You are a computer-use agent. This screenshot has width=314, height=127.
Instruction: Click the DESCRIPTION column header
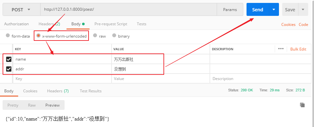coord(223,49)
